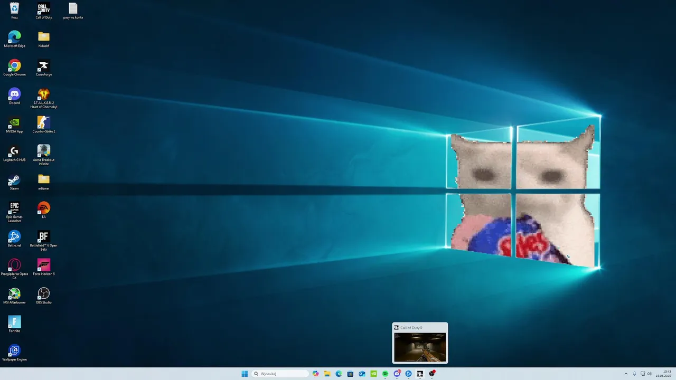
Task: Open the Windows Start menu
Action: tap(245, 374)
